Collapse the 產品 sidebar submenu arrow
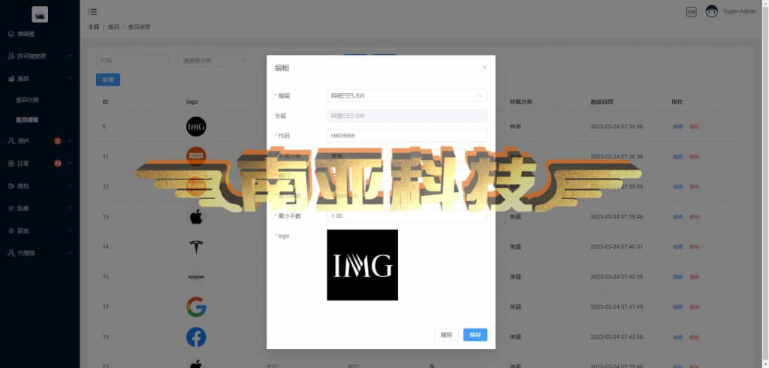The image size is (769, 368). 70,79
